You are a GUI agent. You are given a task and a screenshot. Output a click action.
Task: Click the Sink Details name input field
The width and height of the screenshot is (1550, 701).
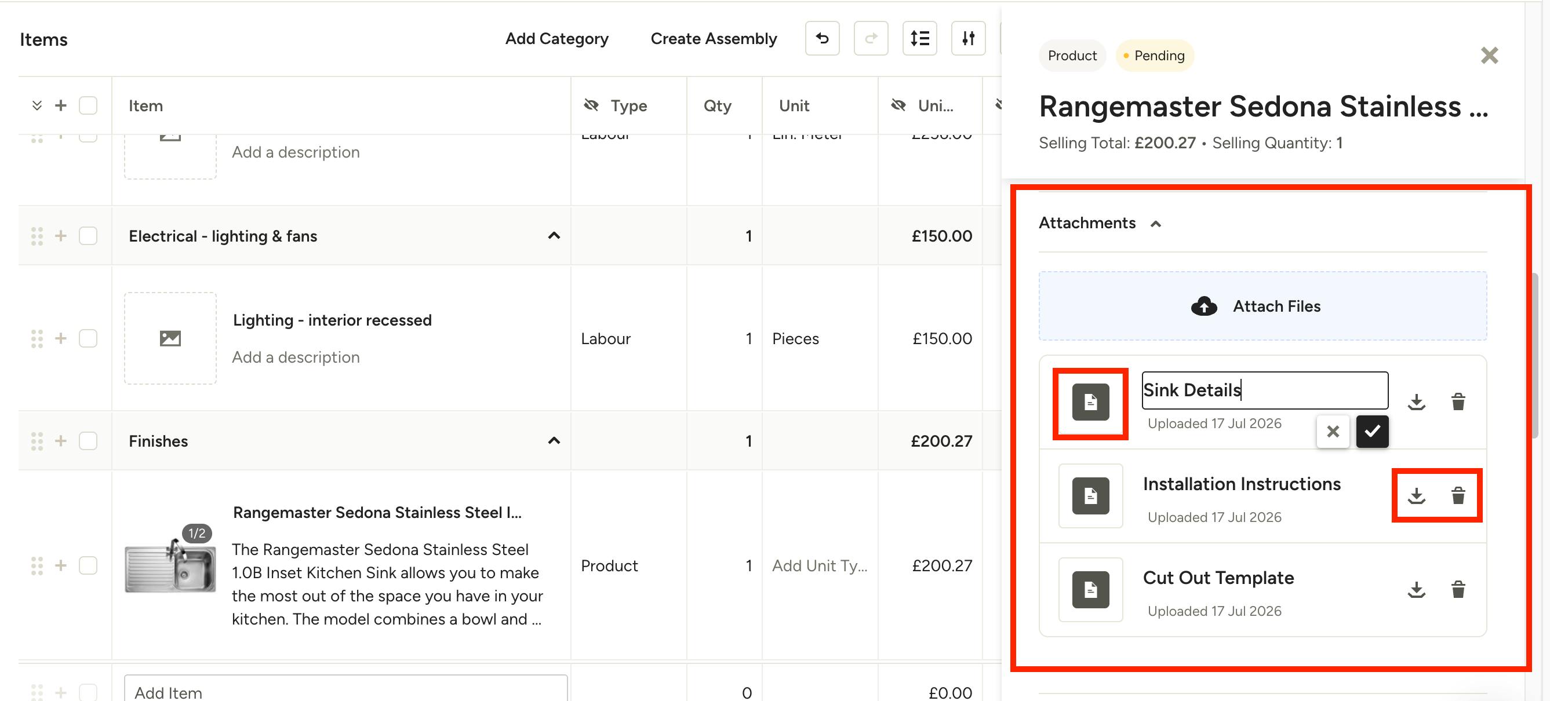1265,390
